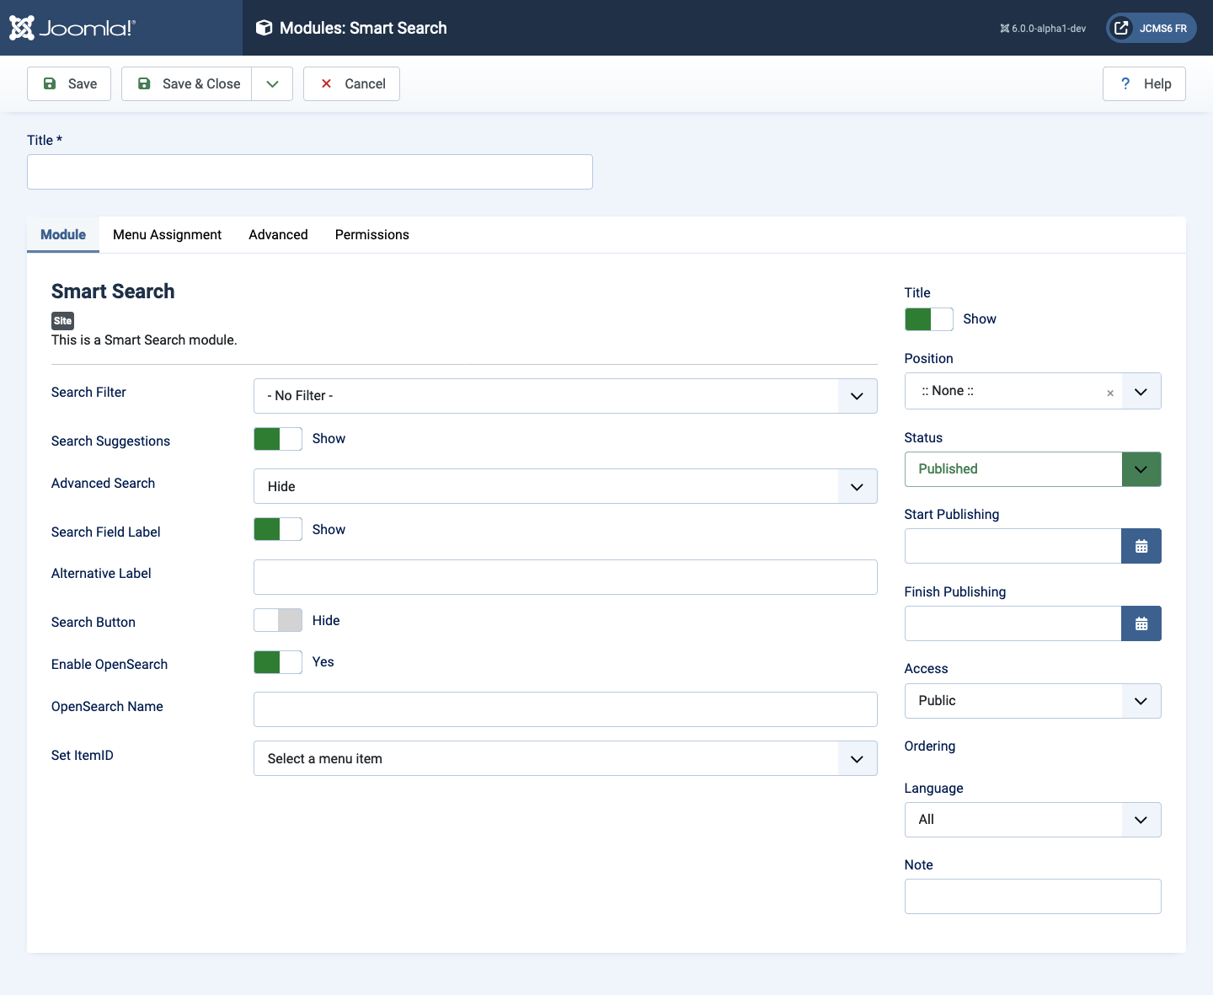The image size is (1213, 995).
Task: Toggle the Title Show switch
Action: pyautogui.click(x=929, y=319)
